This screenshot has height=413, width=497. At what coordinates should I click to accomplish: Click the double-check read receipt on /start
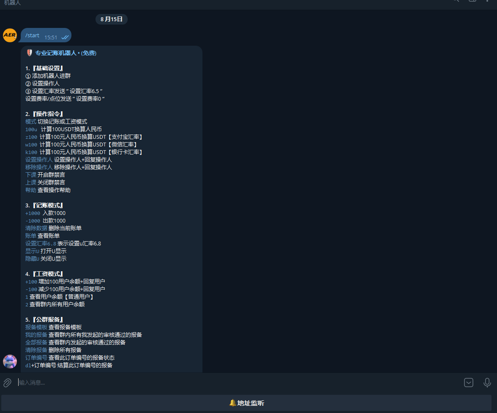[65, 37]
